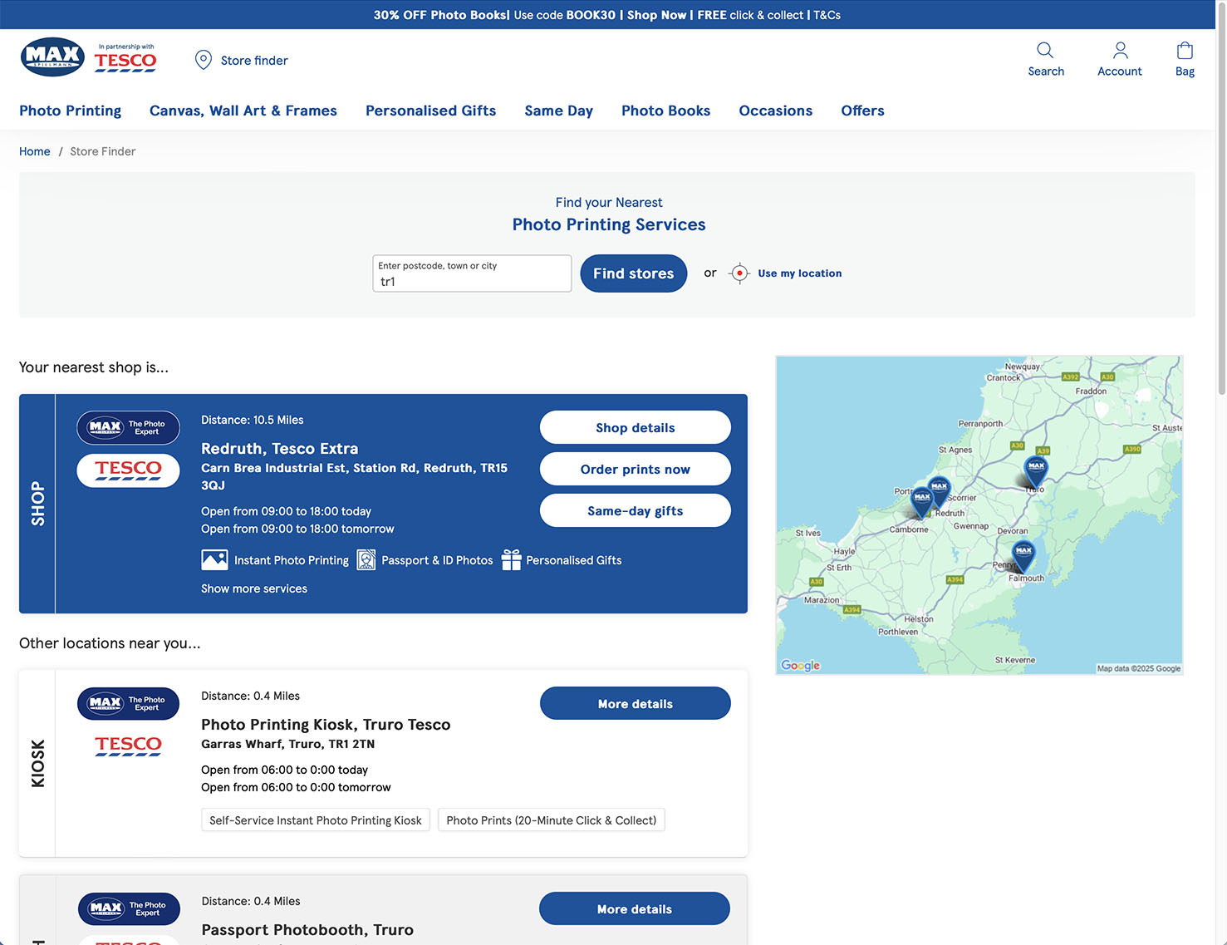Click the postcode, town or city field
The width and height of the screenshot is (1227, 945).
click(472, 273)
